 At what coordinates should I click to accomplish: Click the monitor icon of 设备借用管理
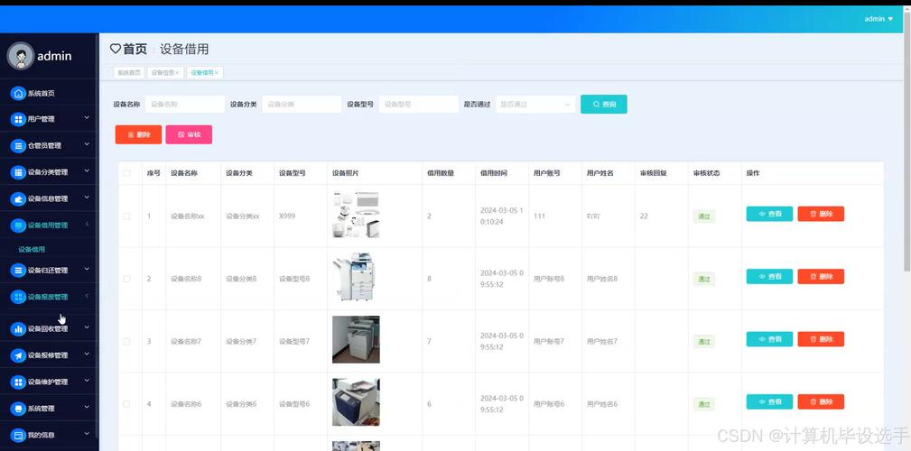click(18, 225)
